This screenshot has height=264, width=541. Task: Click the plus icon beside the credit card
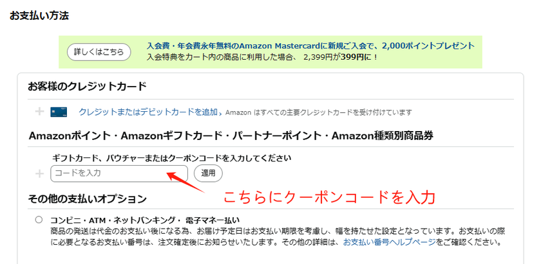40,112
